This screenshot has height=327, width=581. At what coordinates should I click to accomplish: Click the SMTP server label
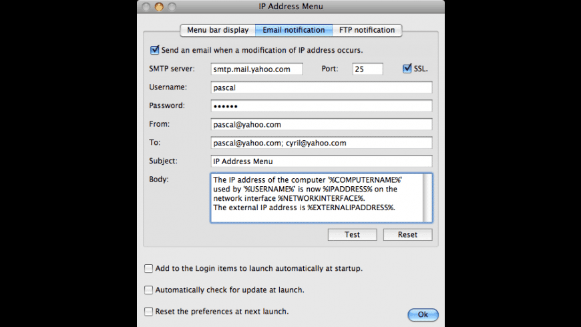click(172, 69)
